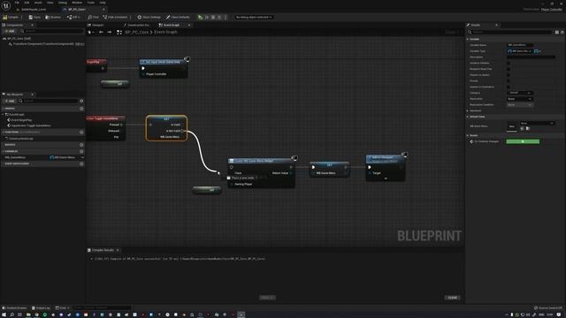This screenshot has height=318, width=566.
Task: Click the Find toolbar button
Action: (93, 17)
